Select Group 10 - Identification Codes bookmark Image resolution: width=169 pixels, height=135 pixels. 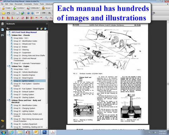pos(25,41)
